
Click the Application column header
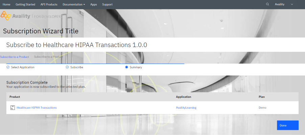(184, 97)
